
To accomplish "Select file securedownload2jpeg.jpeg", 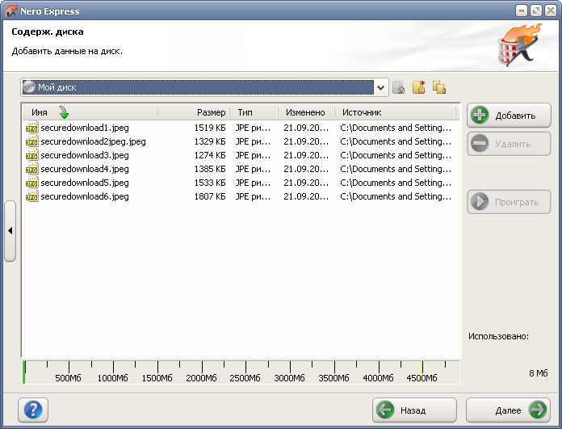I will 93,141.
